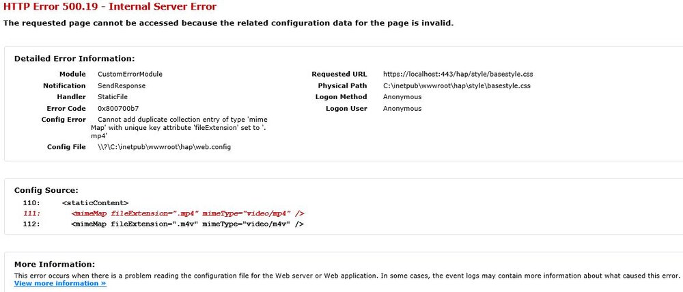Click the staticContent tag on line 110

(96, 203)
